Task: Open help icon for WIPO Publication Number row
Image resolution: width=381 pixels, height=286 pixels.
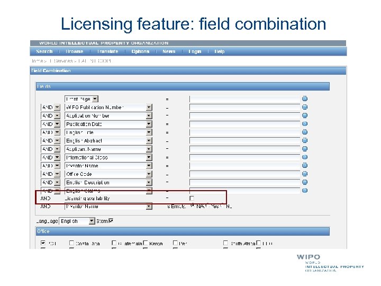Action: [305, 107]
